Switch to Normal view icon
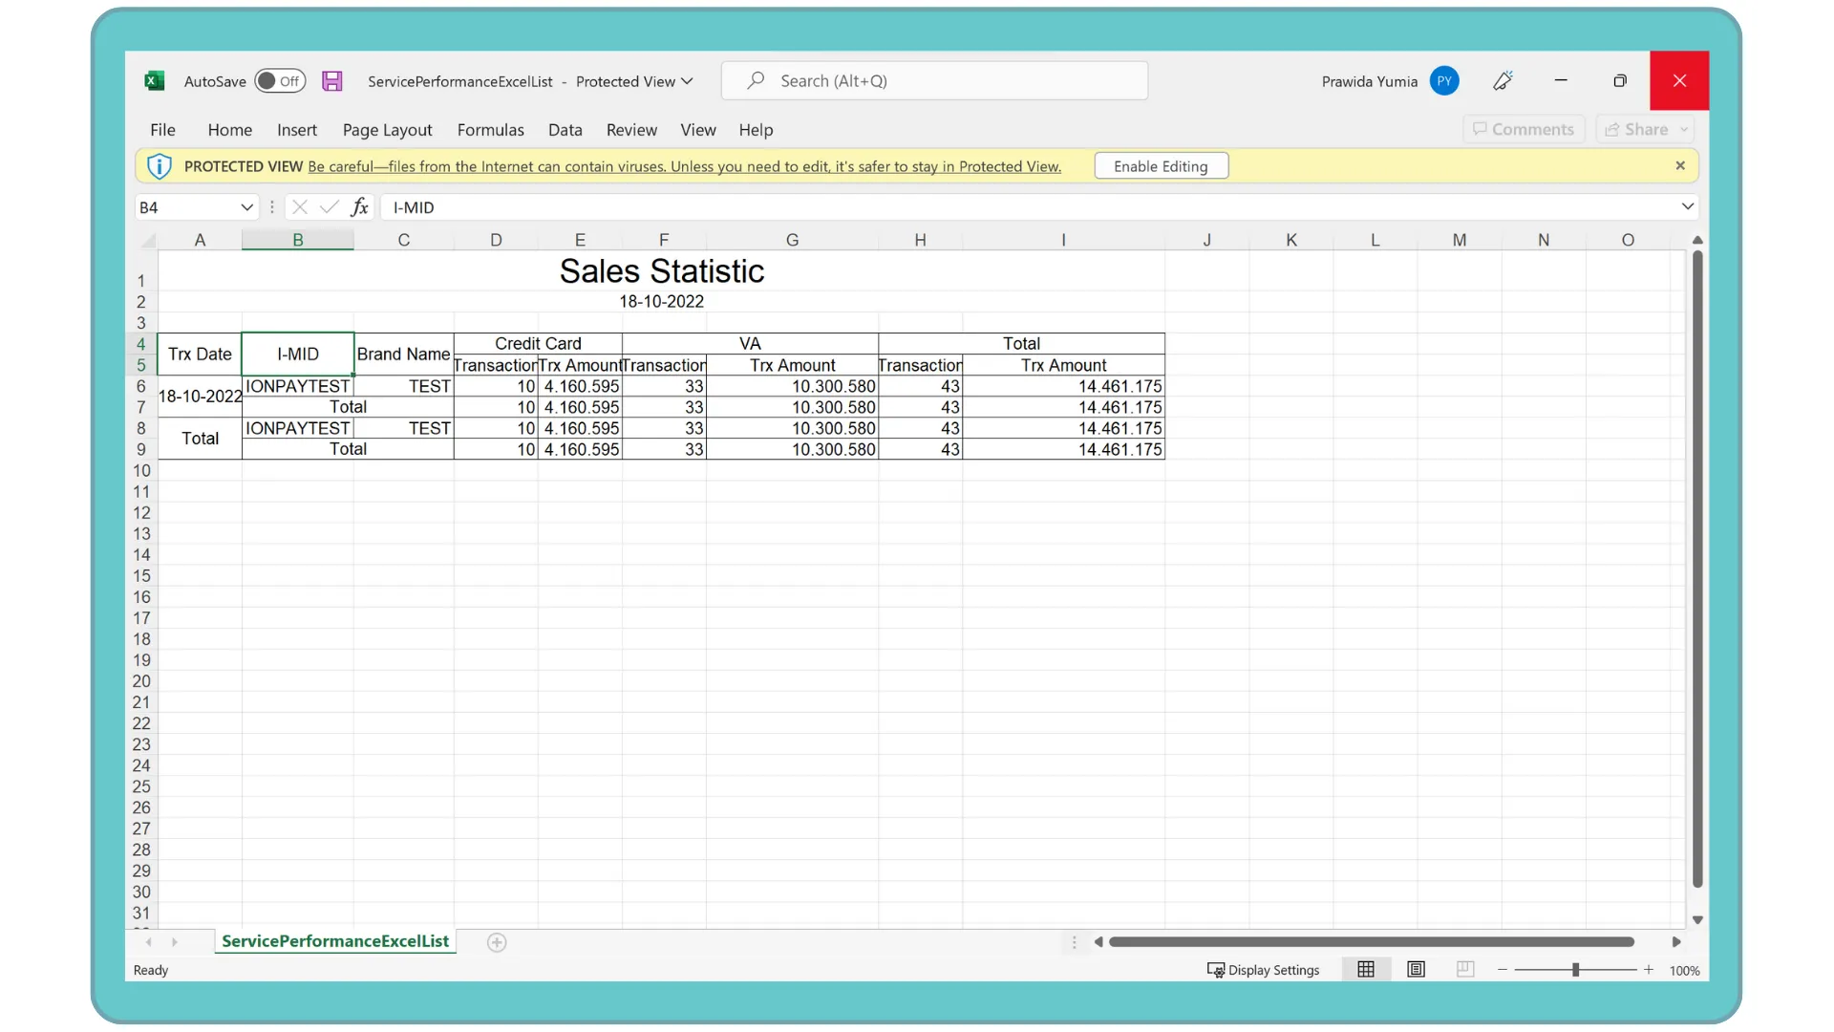 click(x=1366, y=970)
